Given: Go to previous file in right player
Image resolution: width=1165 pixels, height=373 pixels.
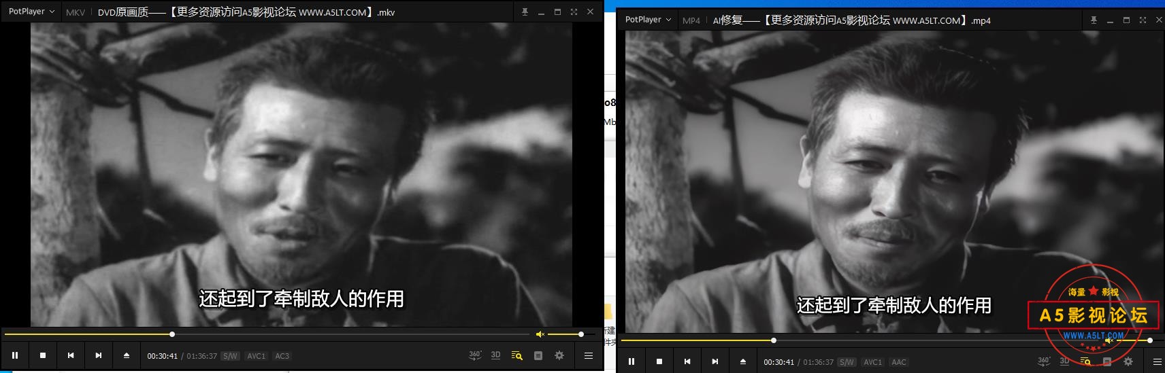Looking at the screenshot, I should pyautogui.click(x=687, y=361).
